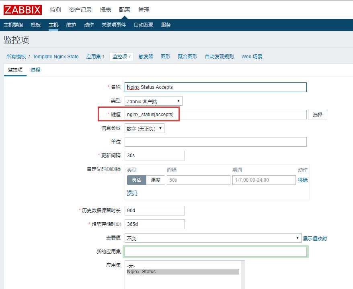Select Nginx_Status in 应用集 list

(x=183, y=272)
